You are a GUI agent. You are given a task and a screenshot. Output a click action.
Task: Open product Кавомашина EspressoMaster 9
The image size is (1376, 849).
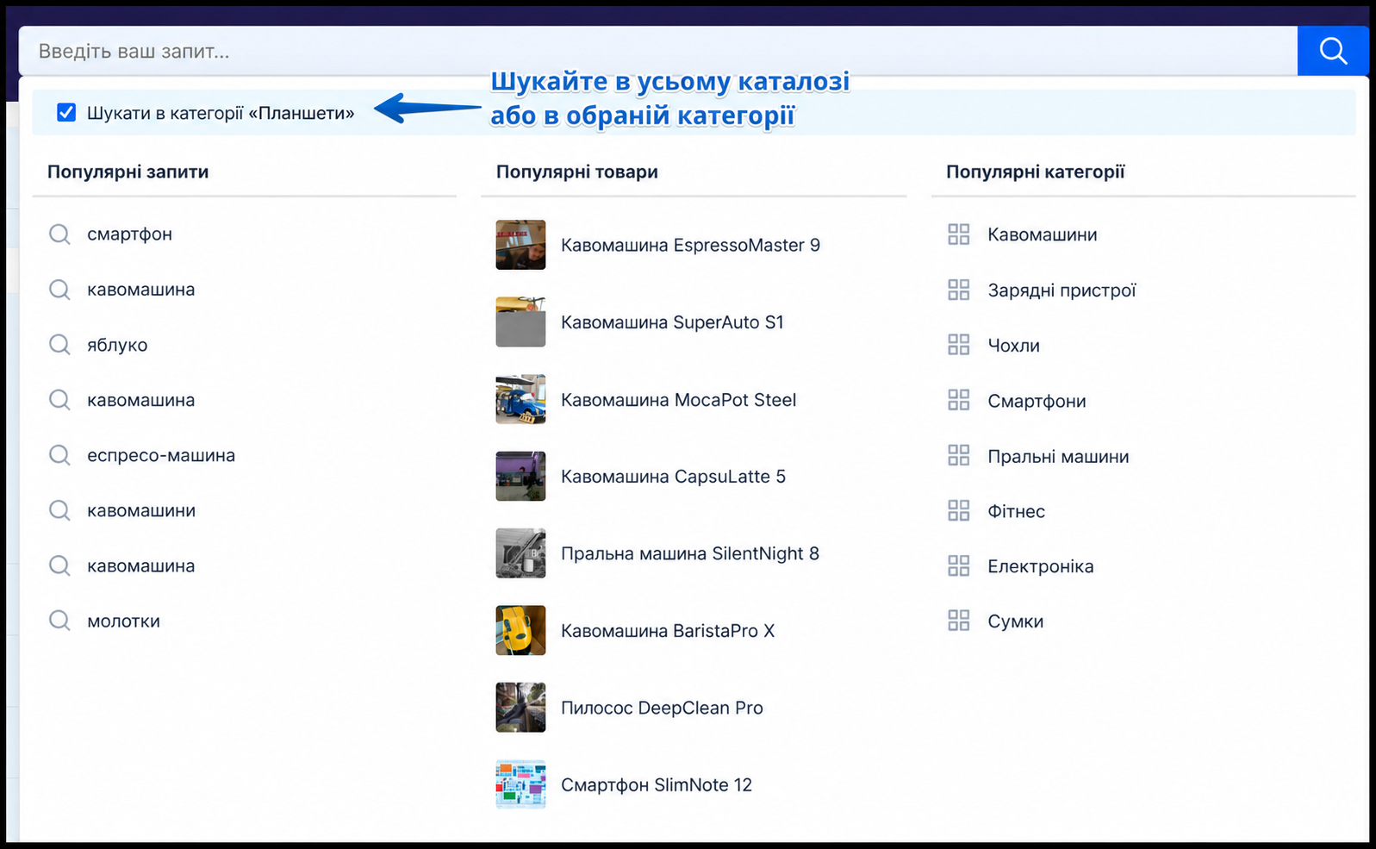tap(690, 245)
